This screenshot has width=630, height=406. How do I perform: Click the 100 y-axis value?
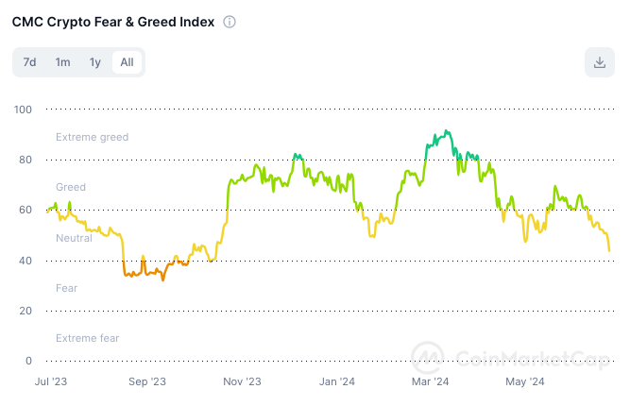23,110
